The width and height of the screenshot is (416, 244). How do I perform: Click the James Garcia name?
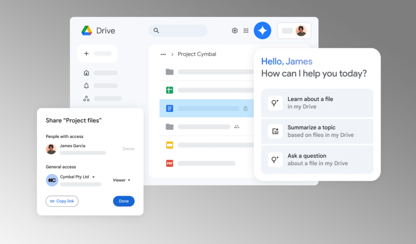tap(72, 146)
